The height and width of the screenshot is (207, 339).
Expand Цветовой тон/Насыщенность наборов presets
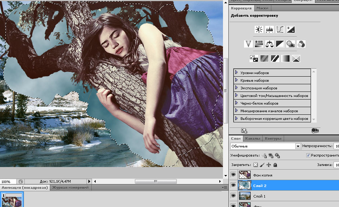tap(236, 96)
